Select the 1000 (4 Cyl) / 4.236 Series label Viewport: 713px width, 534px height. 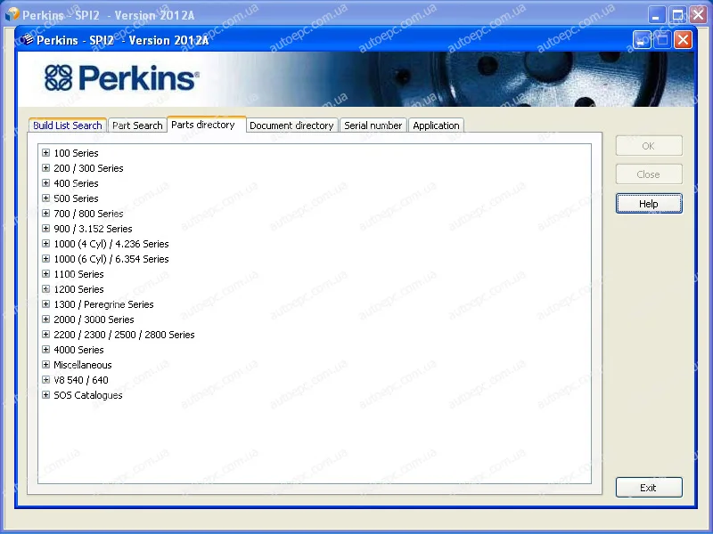(111, 244)
